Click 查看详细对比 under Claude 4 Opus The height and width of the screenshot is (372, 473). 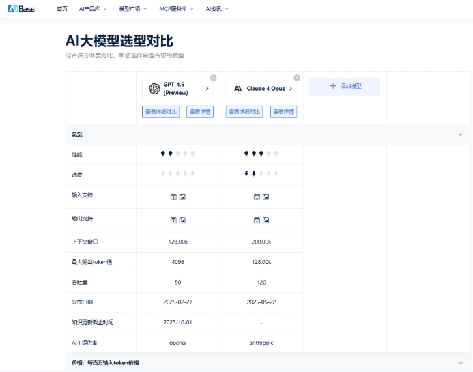coord(244,112)
